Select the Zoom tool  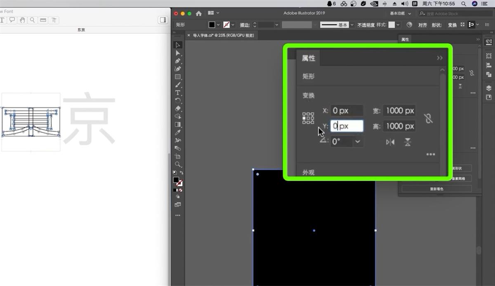click(x=178, y=164)
